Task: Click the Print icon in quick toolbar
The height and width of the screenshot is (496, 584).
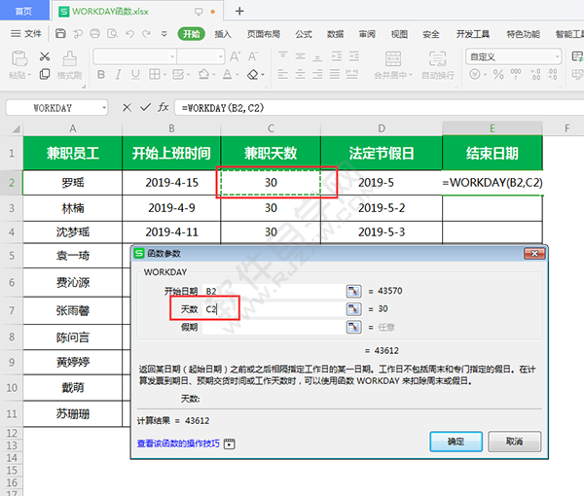Action: click(95, 34)
